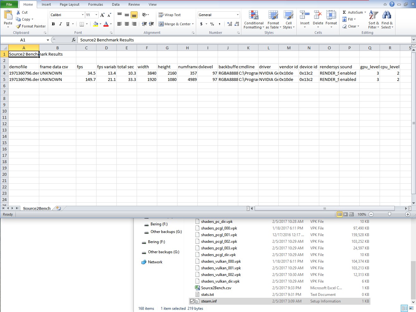416x312 pixels.
Task: Click the Insert cells button
Action: point(305,20)
